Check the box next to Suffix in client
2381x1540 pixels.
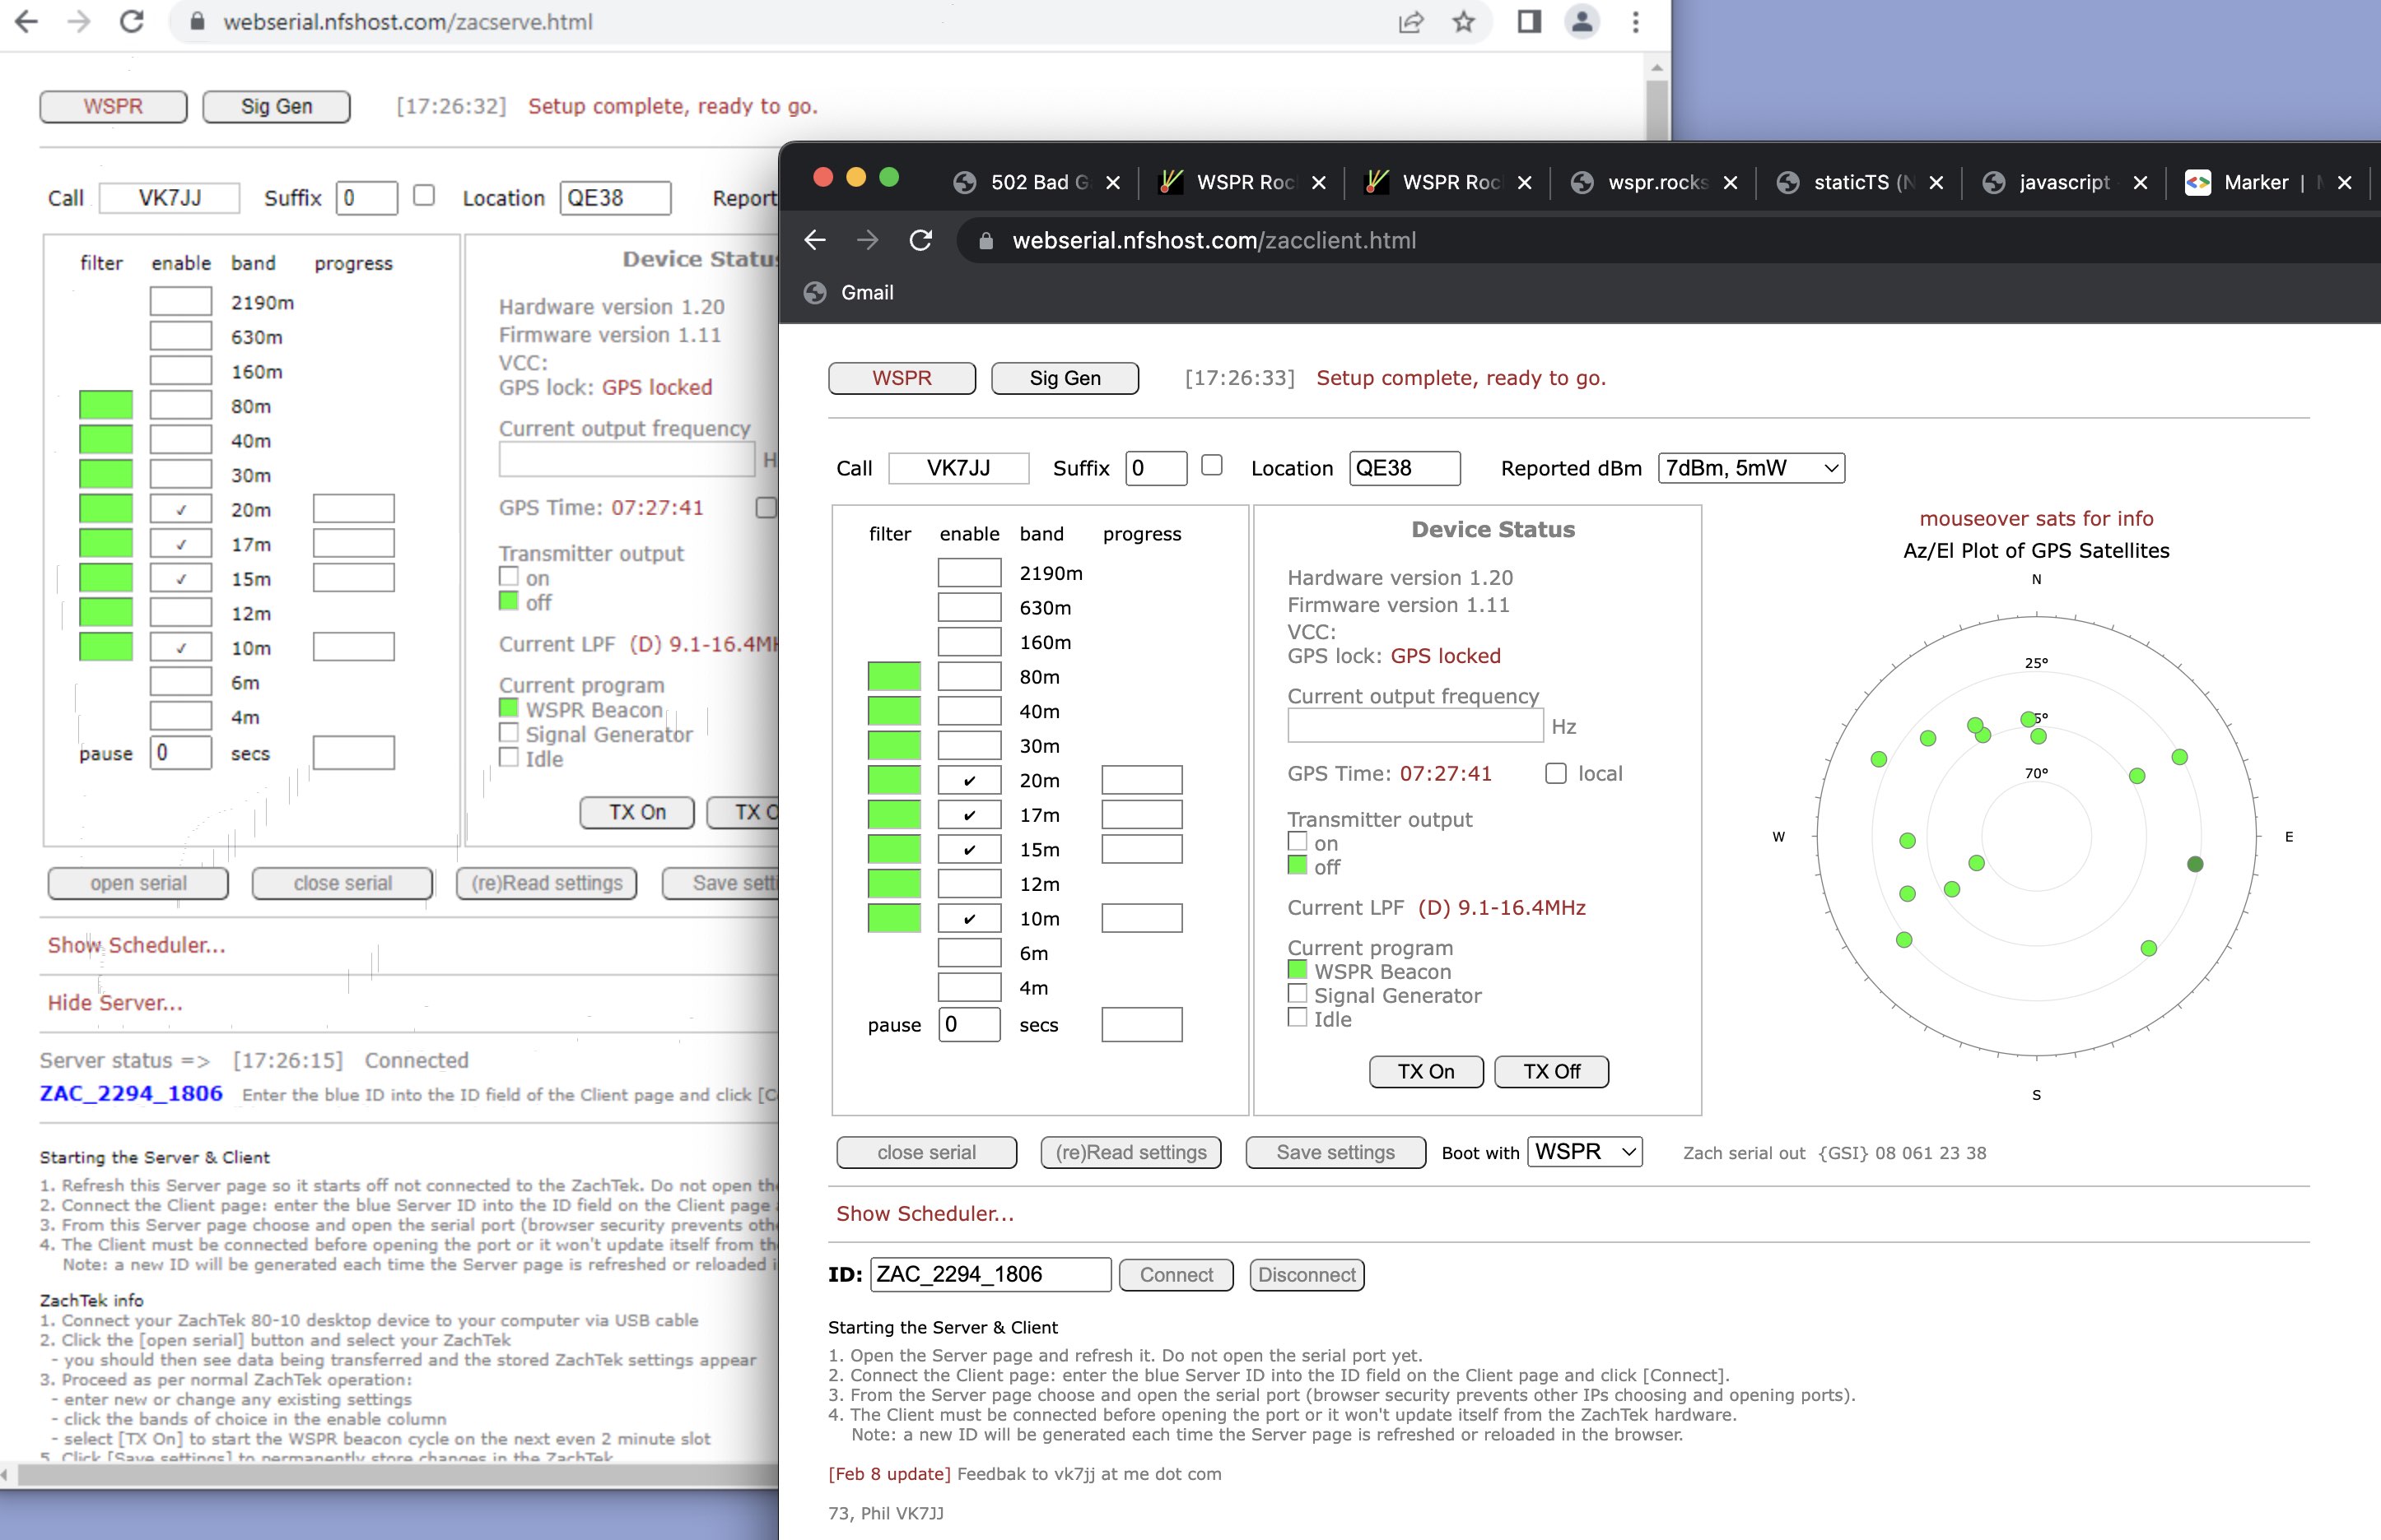[x=1212, y=466]
